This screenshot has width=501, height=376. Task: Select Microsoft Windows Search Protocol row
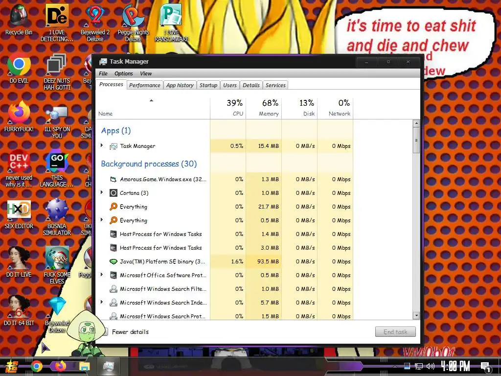pyautogui.click(x=224, y=315)
